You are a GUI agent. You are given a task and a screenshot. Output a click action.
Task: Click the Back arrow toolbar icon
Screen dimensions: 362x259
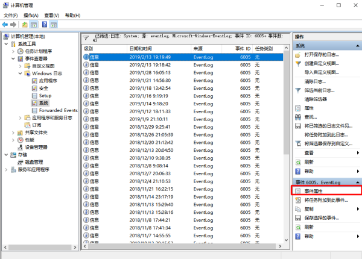(5, 25)
